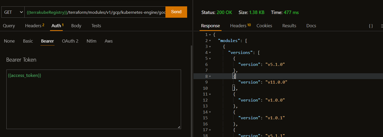
Task: Fold the "versions" array on line 4
Action: click(210, 53)
